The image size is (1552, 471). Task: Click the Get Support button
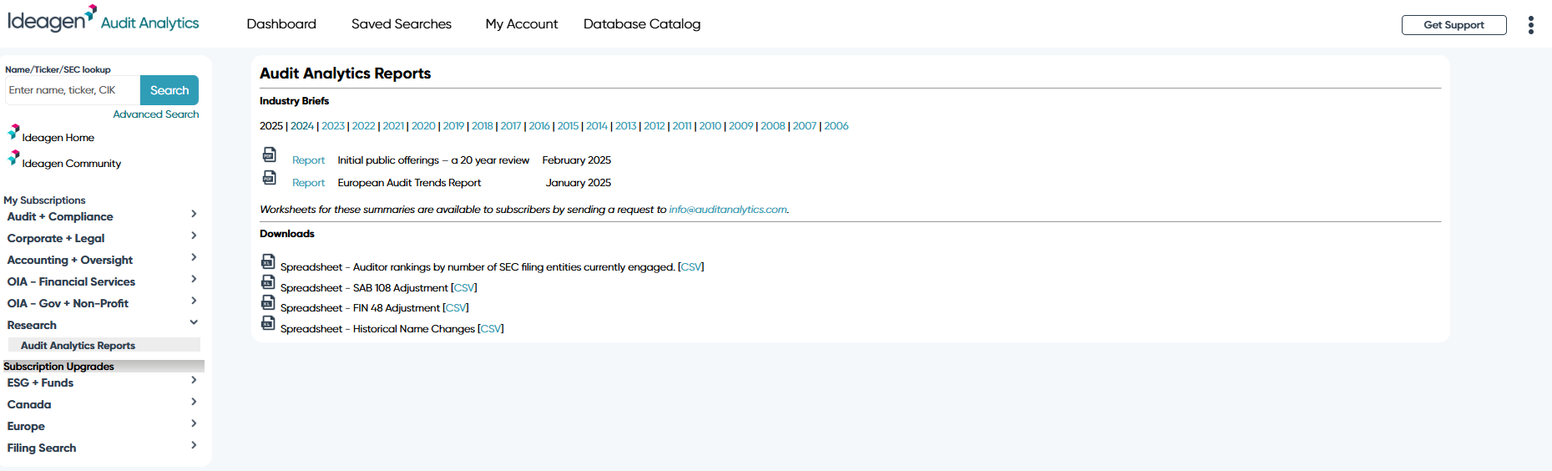(x=1453, y=25)
